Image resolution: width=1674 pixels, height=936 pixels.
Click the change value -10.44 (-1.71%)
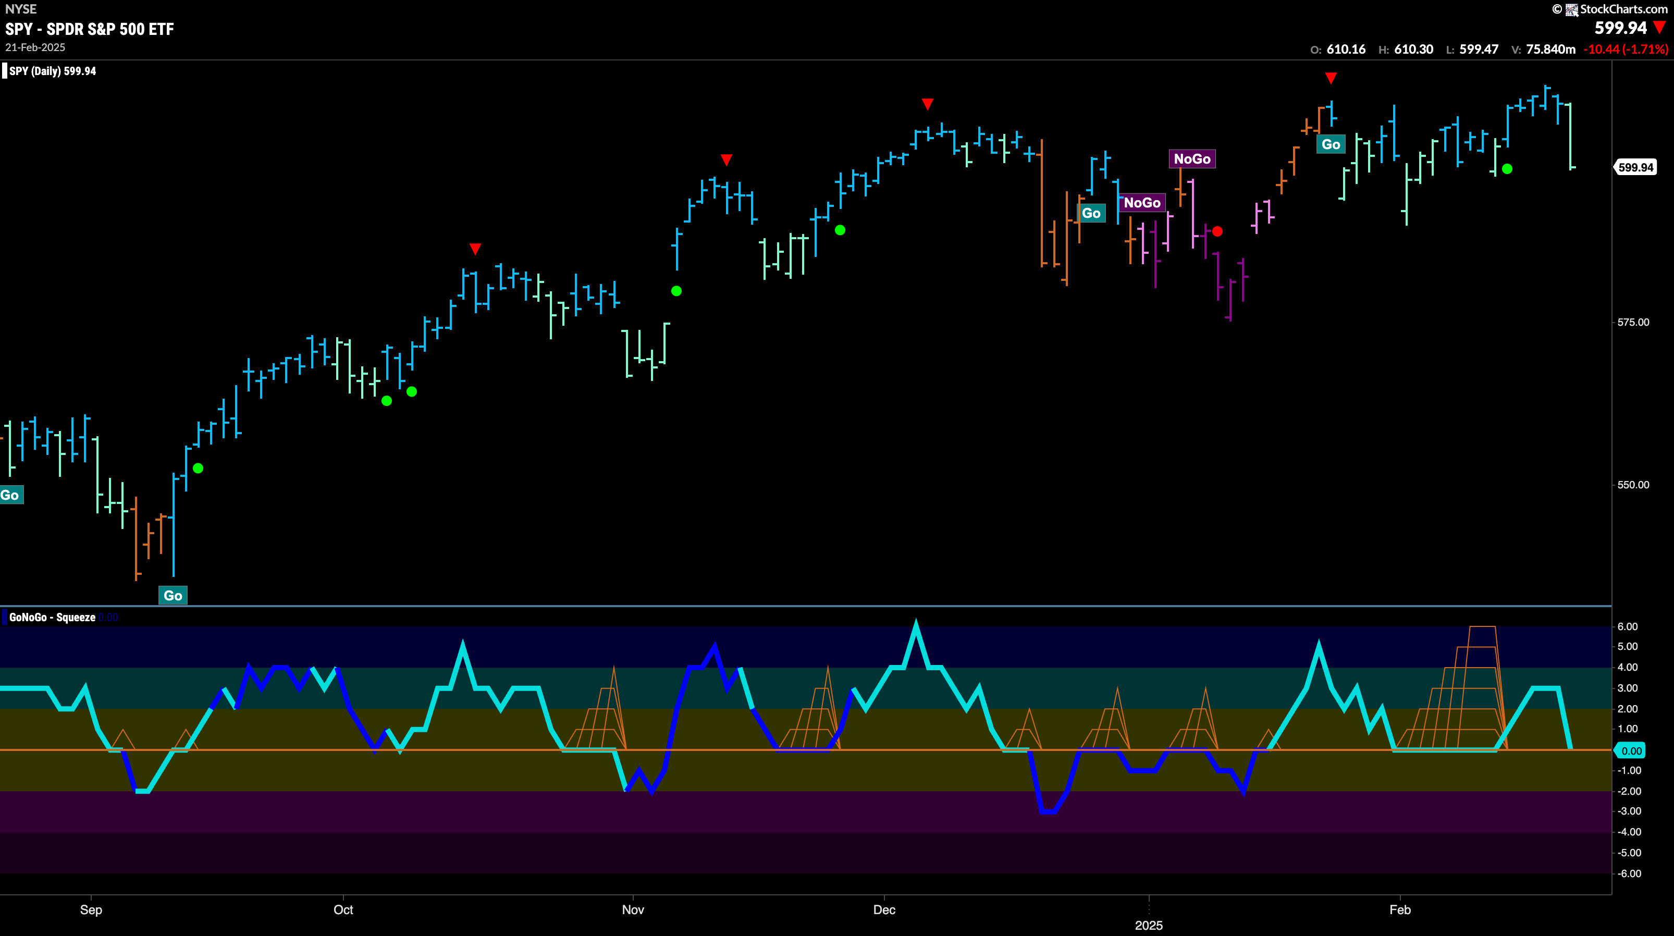tap(1626, 50)
